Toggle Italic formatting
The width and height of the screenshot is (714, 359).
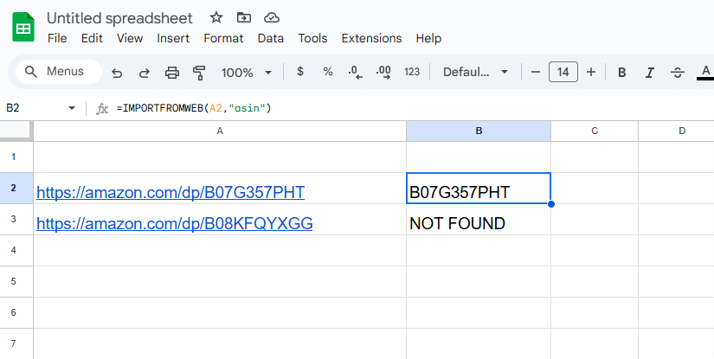[649, 73]
